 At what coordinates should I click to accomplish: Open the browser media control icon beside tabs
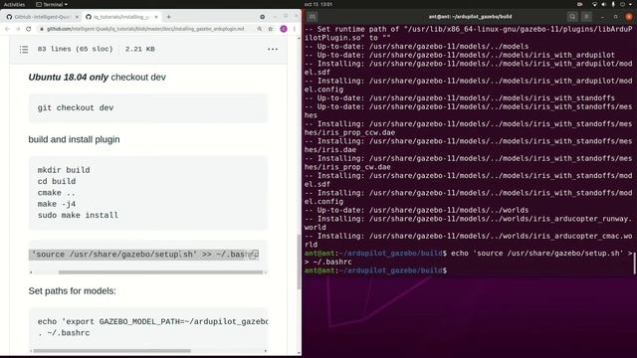click(263, 17)
